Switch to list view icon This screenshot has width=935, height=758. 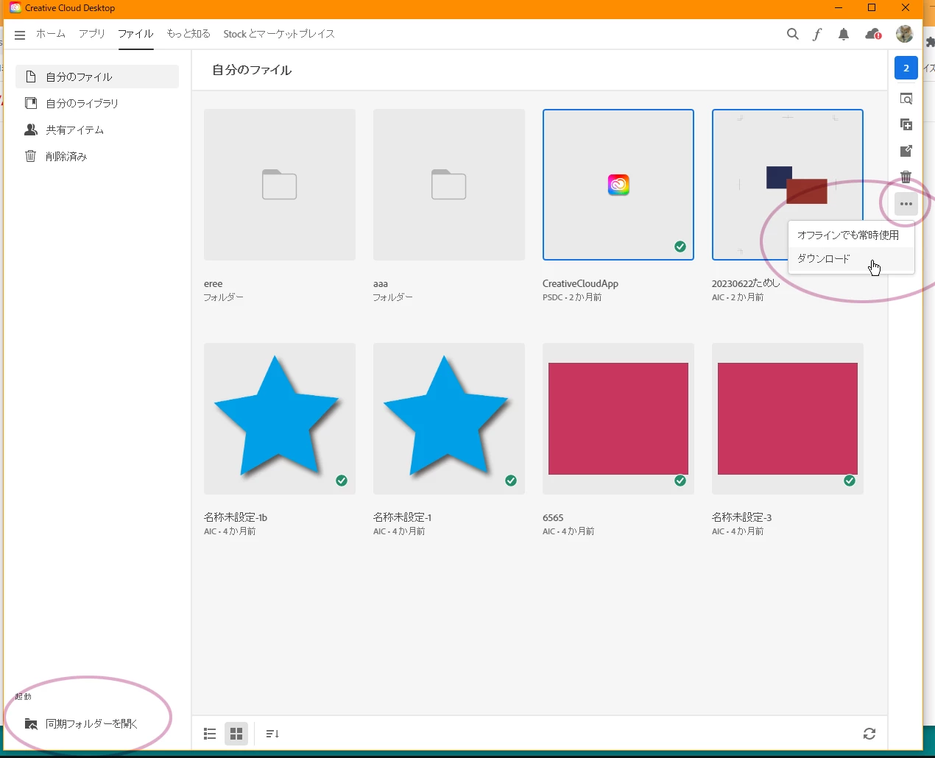click(210, 734)
